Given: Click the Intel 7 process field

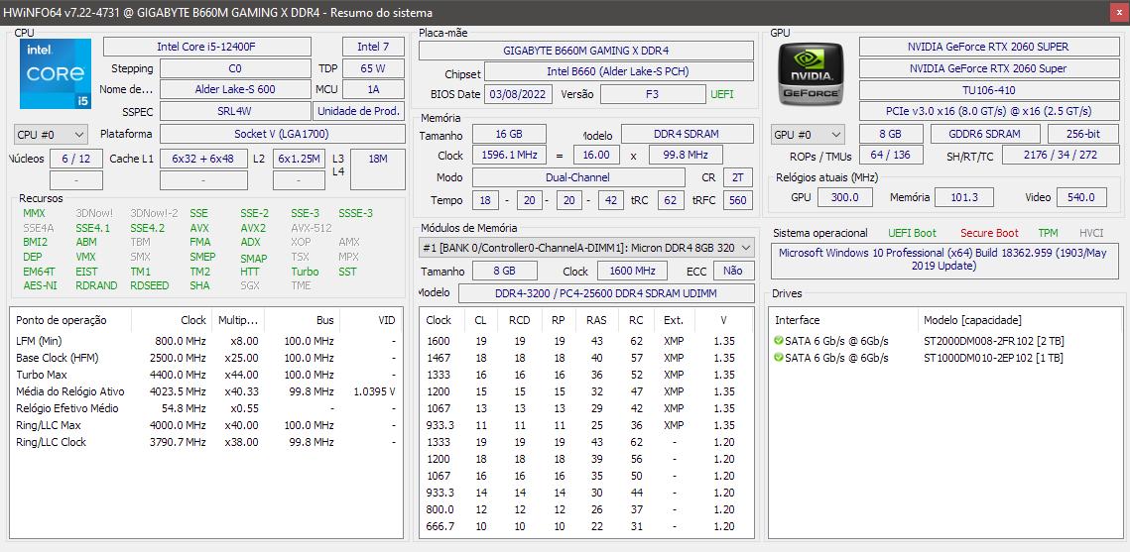Looking at the screenshot, I should point(373,47).
